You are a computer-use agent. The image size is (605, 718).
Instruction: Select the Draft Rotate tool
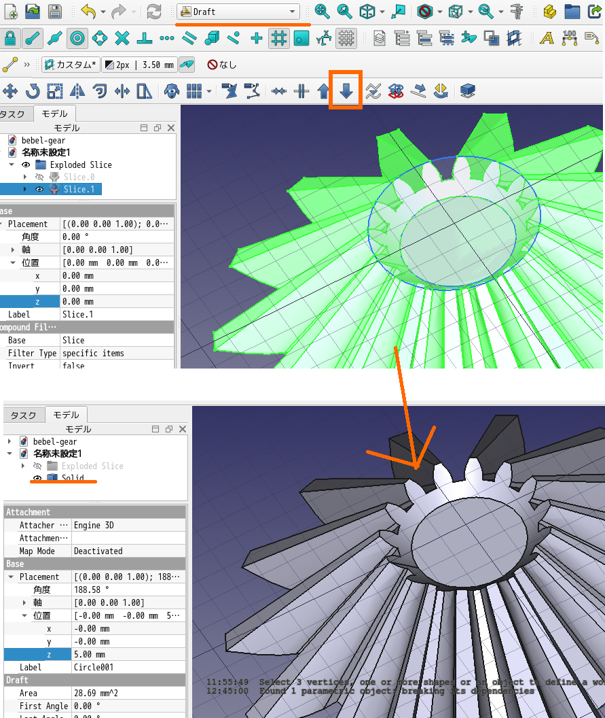tap(33, 91)
